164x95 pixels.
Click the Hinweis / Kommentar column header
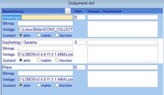(x=105, y=11)
